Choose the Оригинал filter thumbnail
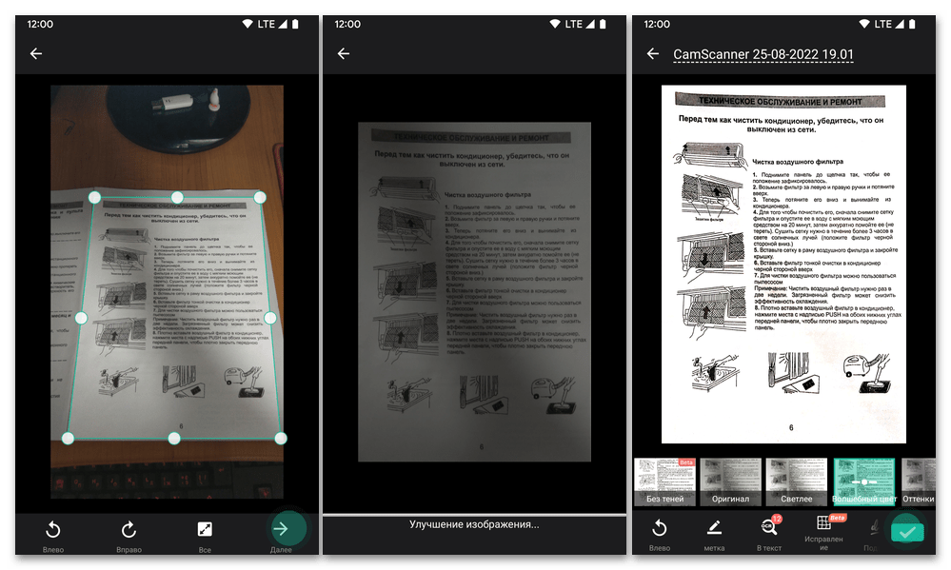Viewport: 951px width, 570px height. point(730,482)
